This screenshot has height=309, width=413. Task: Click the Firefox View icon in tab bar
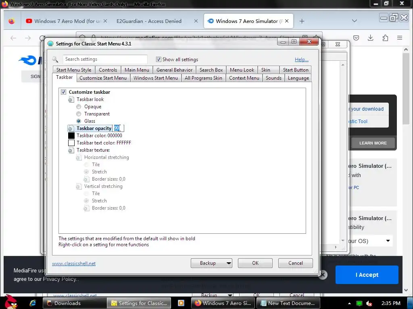[x=12, y=21]
